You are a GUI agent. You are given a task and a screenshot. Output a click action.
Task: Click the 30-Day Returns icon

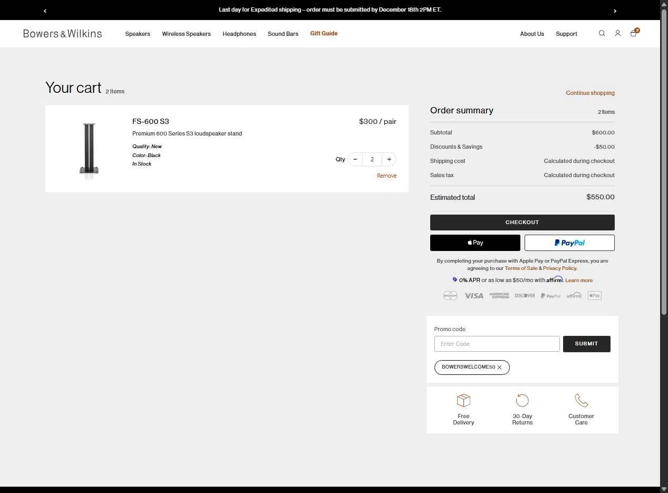coord(522,400)
